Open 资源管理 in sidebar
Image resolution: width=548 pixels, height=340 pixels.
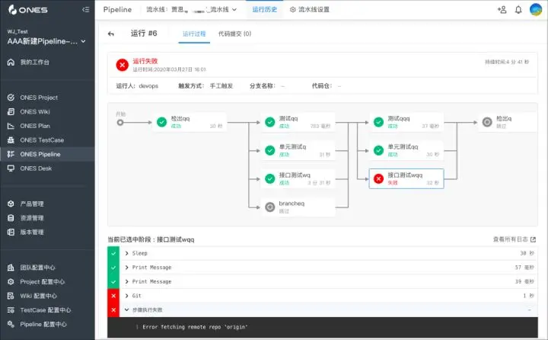coord(47,218)
